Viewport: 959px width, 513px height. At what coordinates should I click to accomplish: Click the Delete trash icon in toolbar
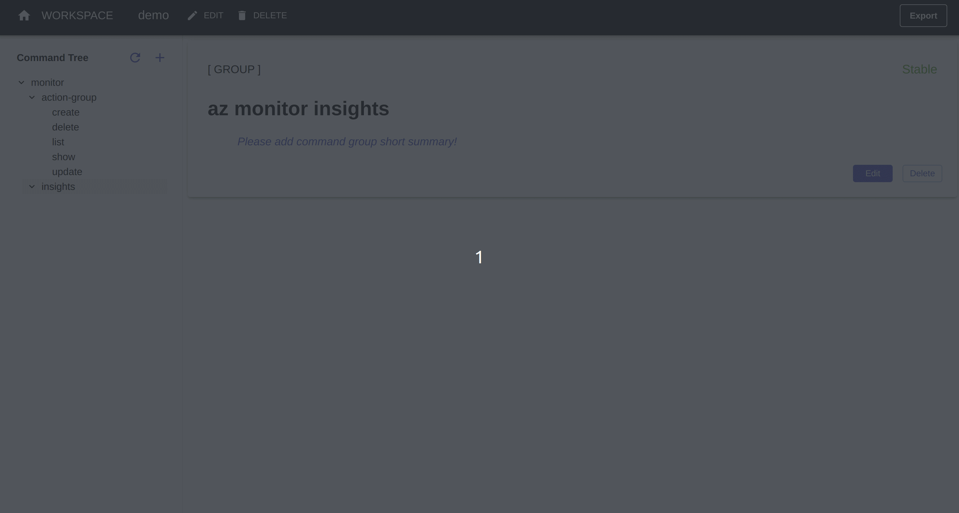(x=241, y=15)
